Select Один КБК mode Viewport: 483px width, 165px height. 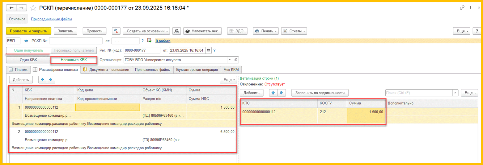pyautogui.click(x=28, y=60)
